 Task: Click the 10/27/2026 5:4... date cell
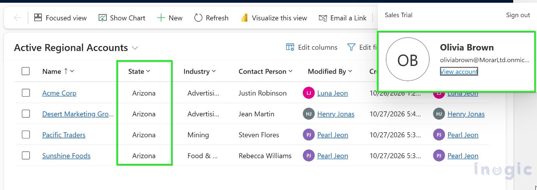[395, 114]
